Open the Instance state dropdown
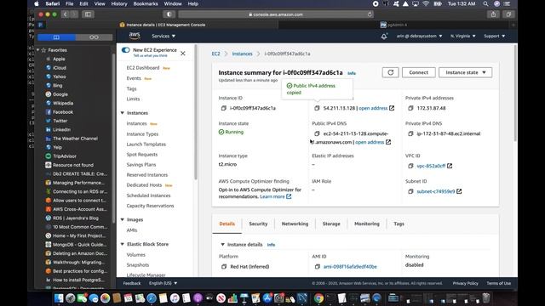 click(x=466, y=72)
